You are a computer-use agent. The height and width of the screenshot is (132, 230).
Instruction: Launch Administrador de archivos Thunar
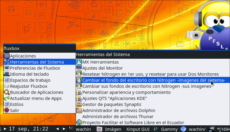pyautogui.click(x=153, y=117)
